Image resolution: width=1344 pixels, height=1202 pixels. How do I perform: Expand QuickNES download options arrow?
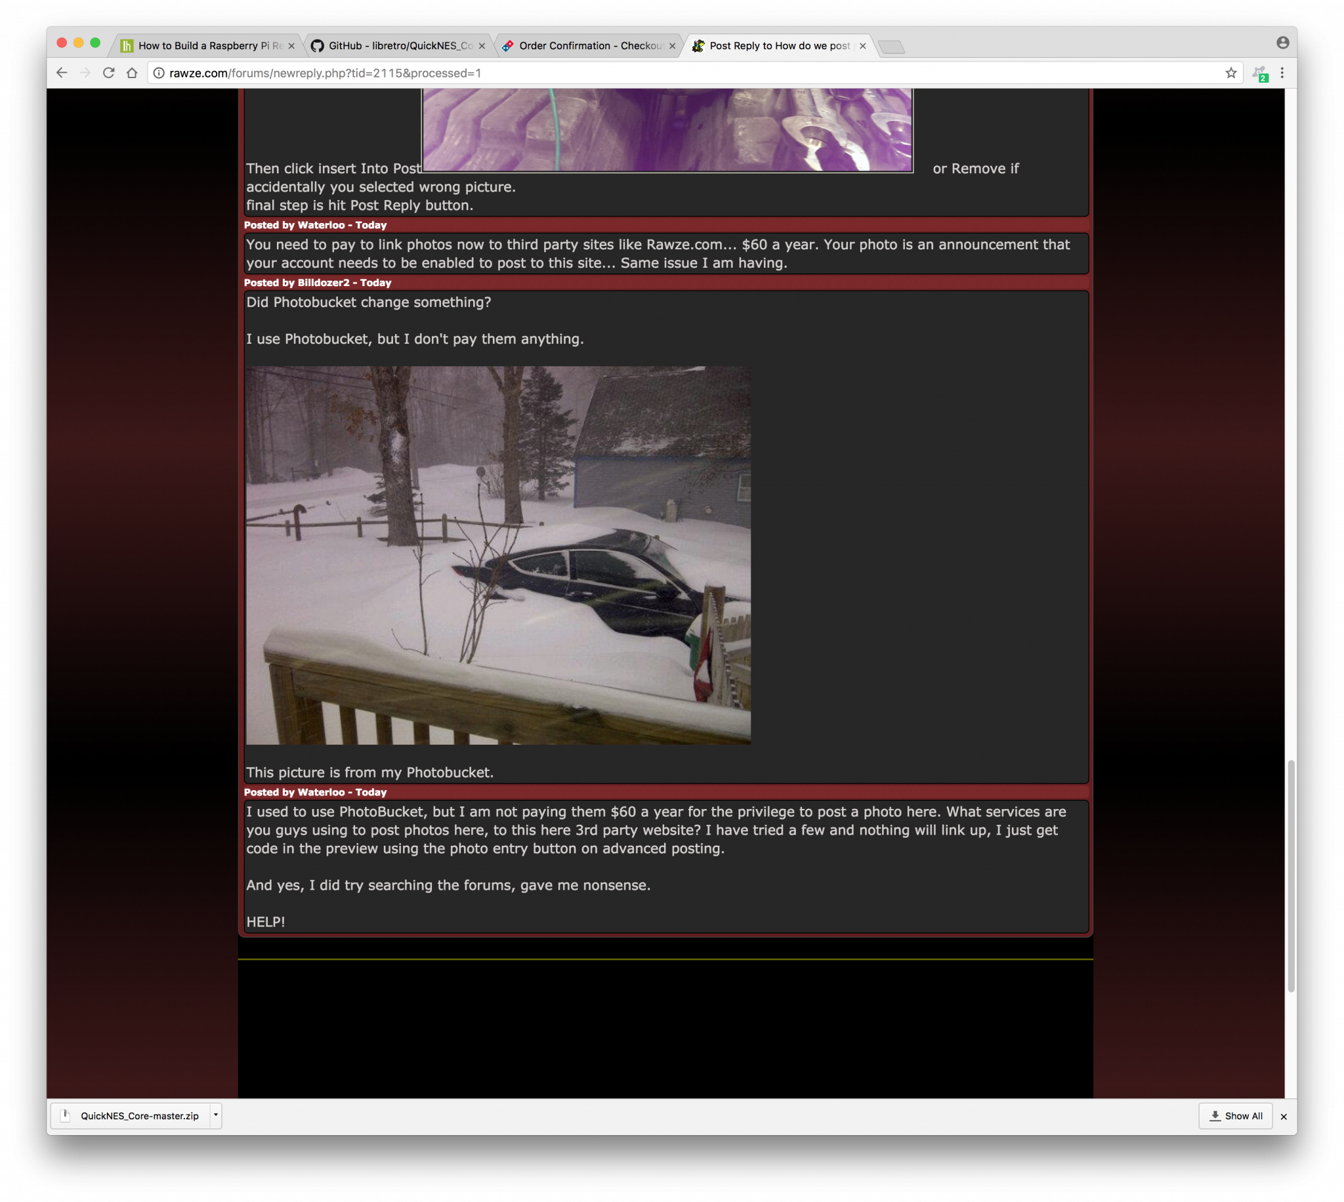[215, 1115]
